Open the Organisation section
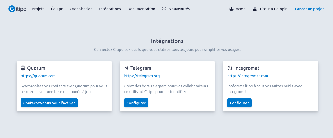The width and height of the screenshot is (333, 138). 81,9
